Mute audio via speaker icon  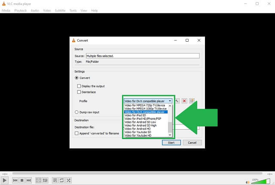click(x=247, y=182)
